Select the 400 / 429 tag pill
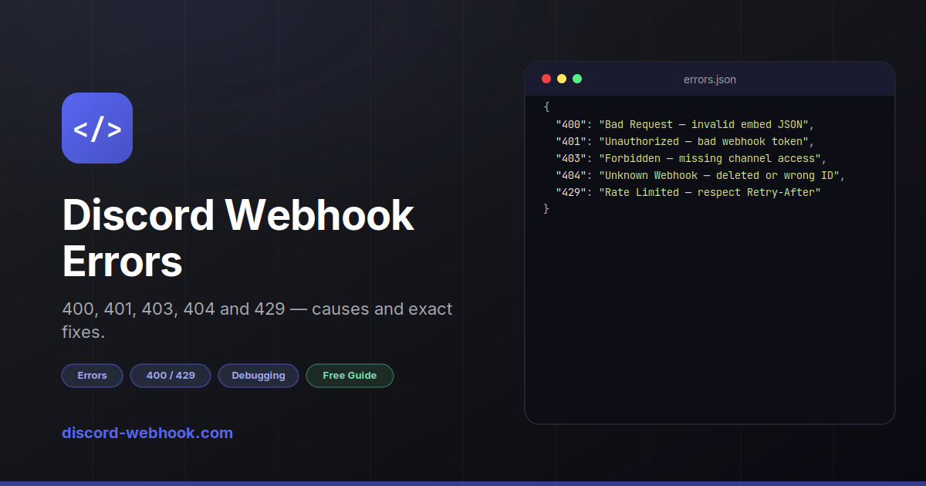Viewport: 926px width, 486px height. coord(171,376)
